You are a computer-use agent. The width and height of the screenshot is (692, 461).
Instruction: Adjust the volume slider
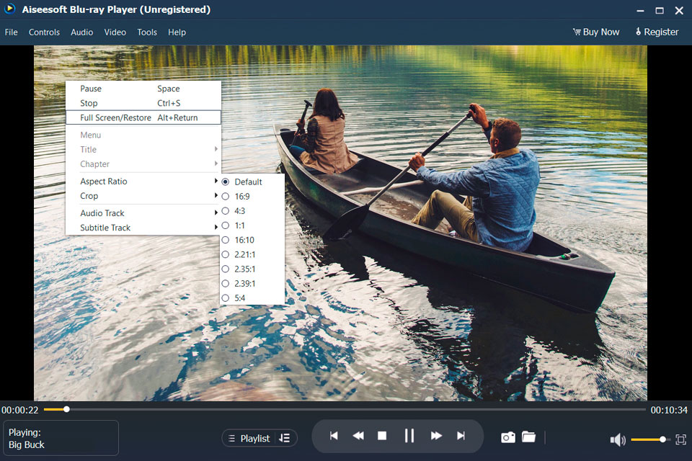coord(650,439)
